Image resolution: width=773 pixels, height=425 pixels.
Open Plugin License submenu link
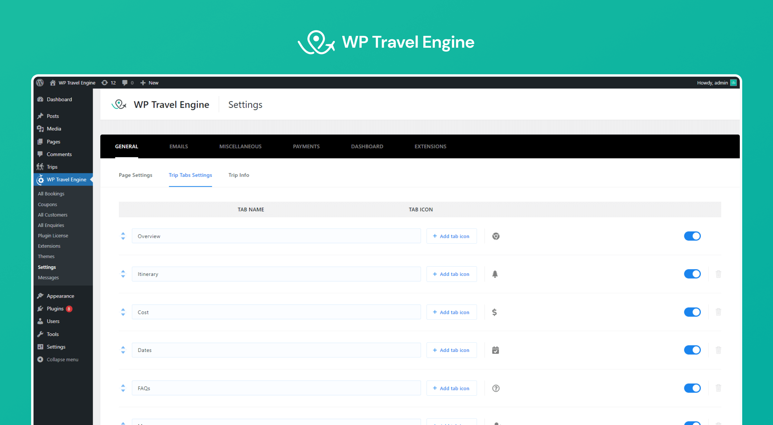click(53, 235)
